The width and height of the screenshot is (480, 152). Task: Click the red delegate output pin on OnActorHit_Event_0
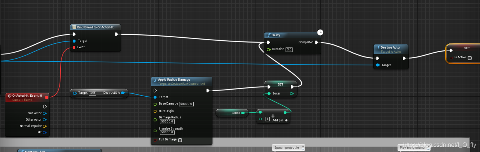tap(46, 97)
